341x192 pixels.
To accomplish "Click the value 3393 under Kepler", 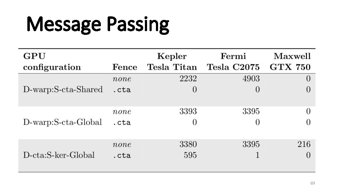I will (188, 111).
